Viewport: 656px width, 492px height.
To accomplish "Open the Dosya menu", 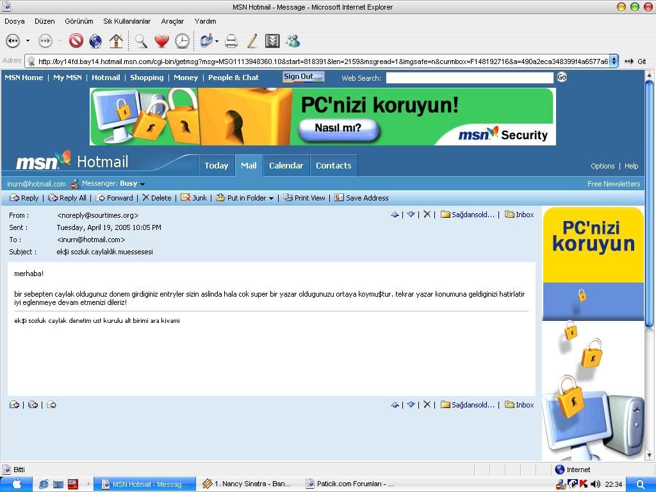I will [x=15, y=21].
